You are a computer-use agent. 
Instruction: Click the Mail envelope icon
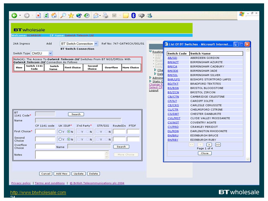[96, 16]
